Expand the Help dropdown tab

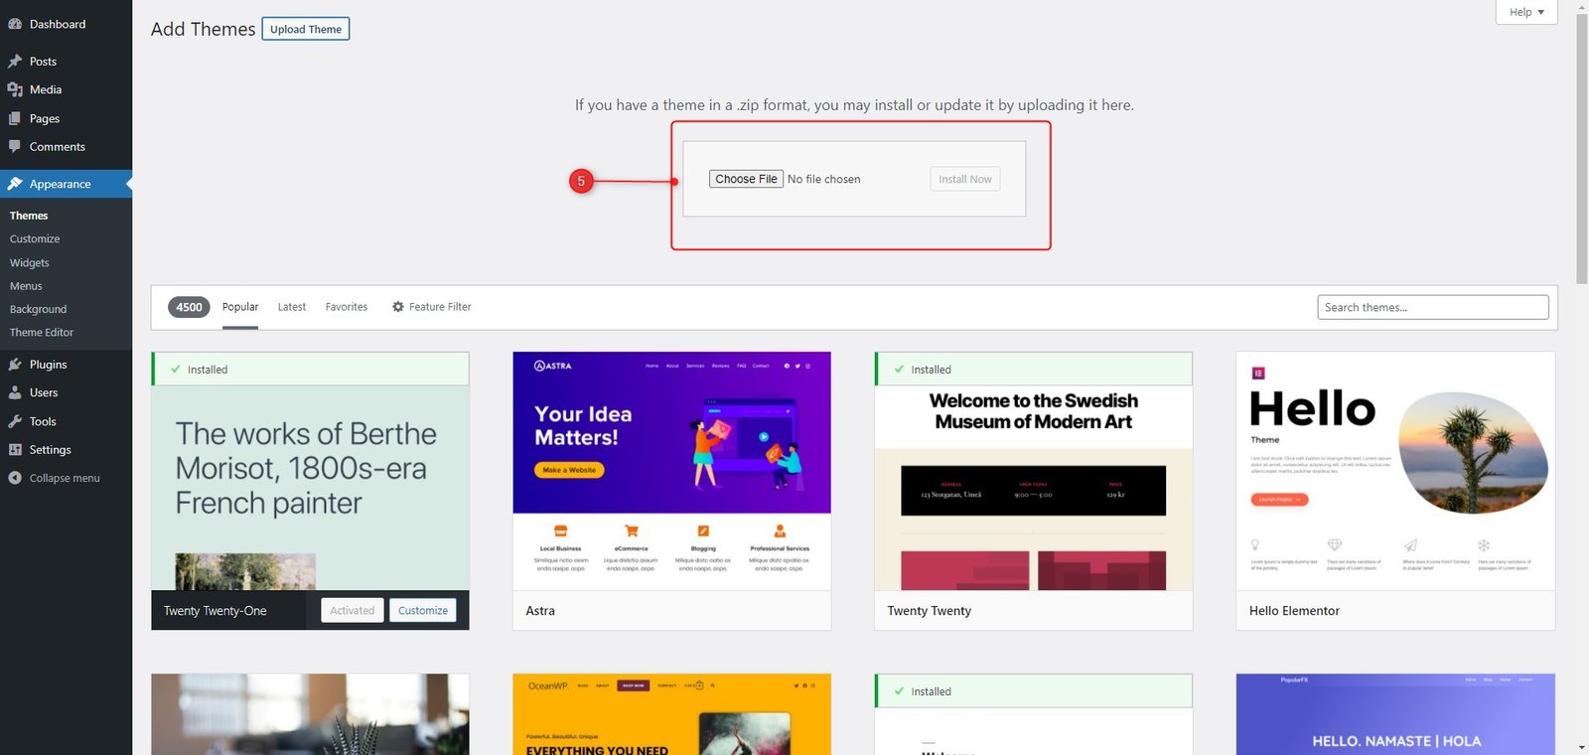coord(1526,12)
